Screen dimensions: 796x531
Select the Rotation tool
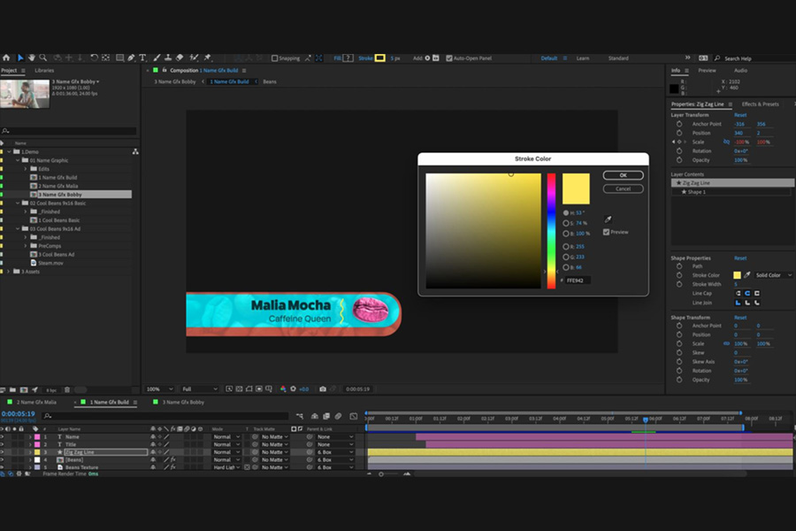tap(95, 58)
